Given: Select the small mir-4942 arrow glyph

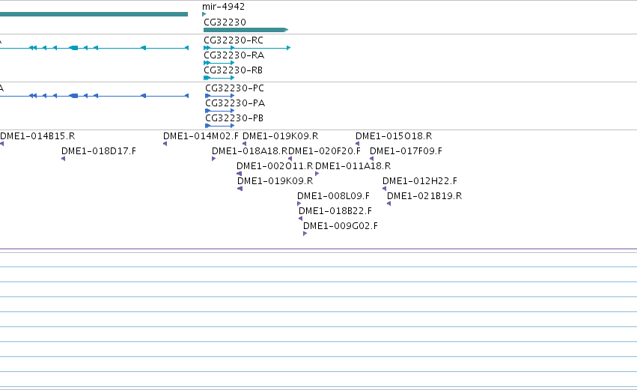Looking at the screenshot, I should (x=204, y=14).
